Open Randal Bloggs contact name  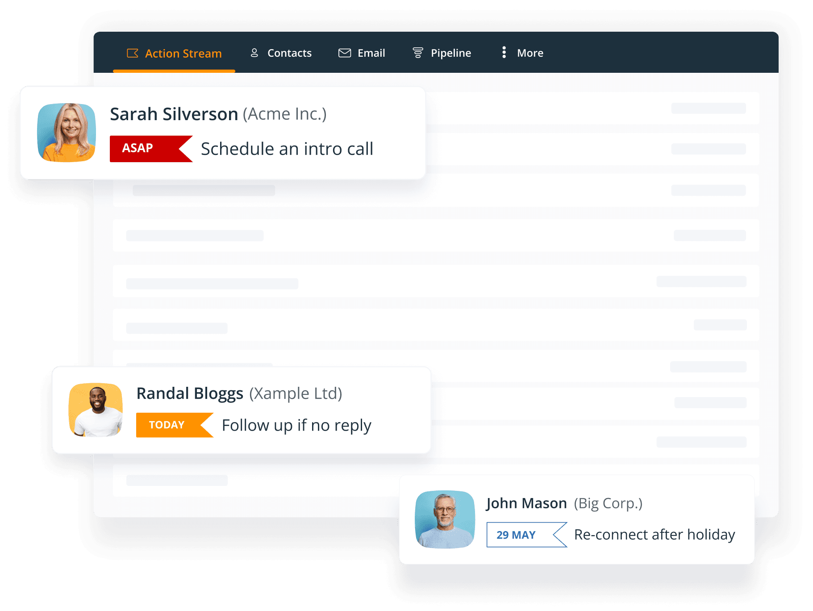pyautogui.click(x=190, y=393)
